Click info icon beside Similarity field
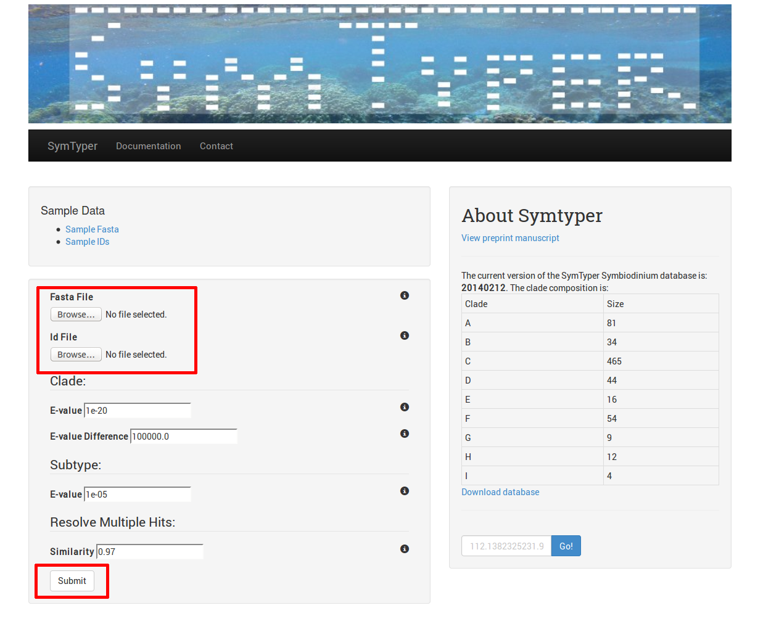The image size is (763, 629). click(405, 549)
